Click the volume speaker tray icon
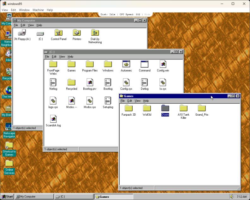 [232, 197]
